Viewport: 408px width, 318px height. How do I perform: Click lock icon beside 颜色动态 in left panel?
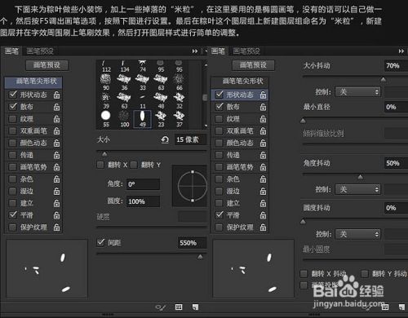56,143
